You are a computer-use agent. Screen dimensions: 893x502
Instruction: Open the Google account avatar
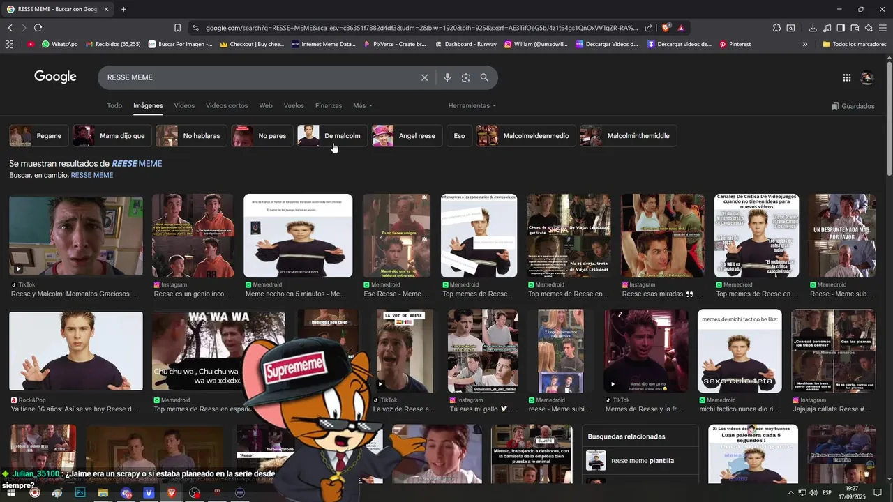point(867,78)
